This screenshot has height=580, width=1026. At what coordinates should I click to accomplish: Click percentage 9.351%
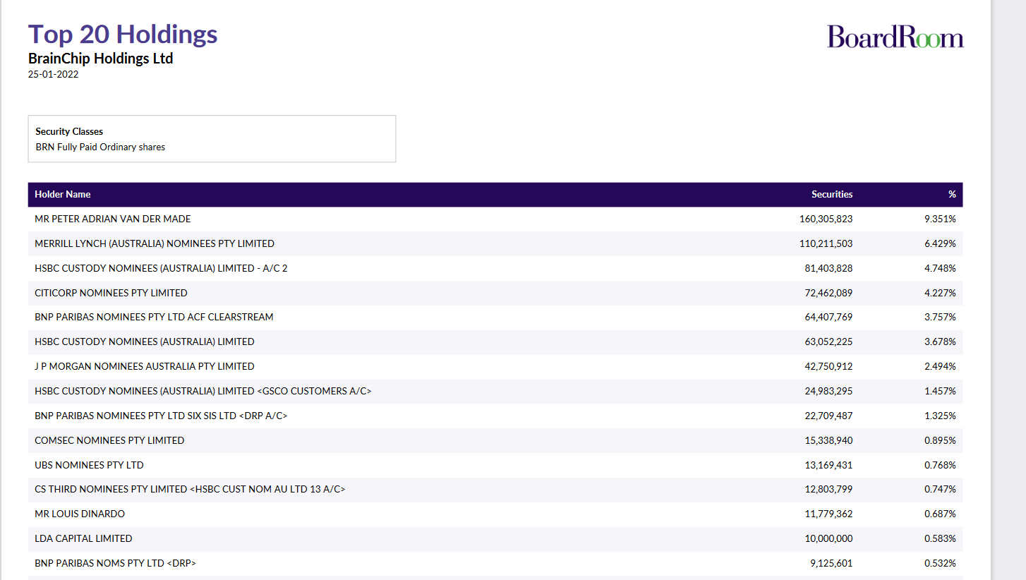(x=940, y=219)
